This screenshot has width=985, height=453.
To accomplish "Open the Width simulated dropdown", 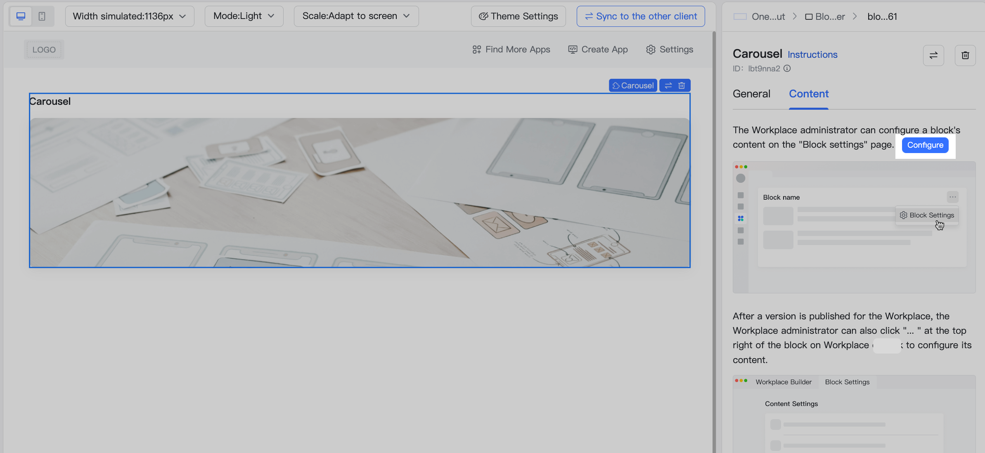I will click(129, 17).
